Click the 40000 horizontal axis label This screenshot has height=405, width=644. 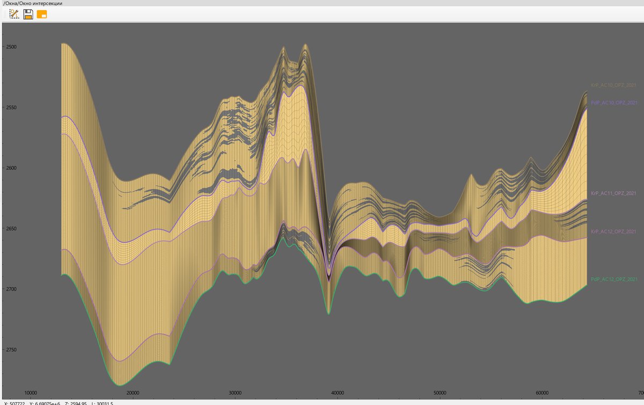(338, 393)
